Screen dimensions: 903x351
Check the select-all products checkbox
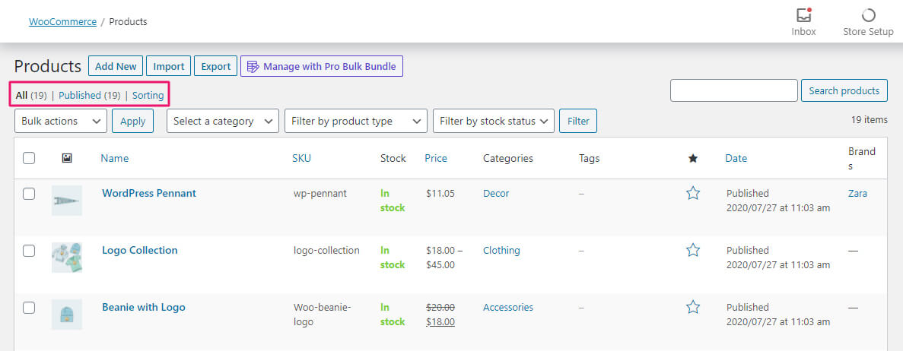click(29, 158)
